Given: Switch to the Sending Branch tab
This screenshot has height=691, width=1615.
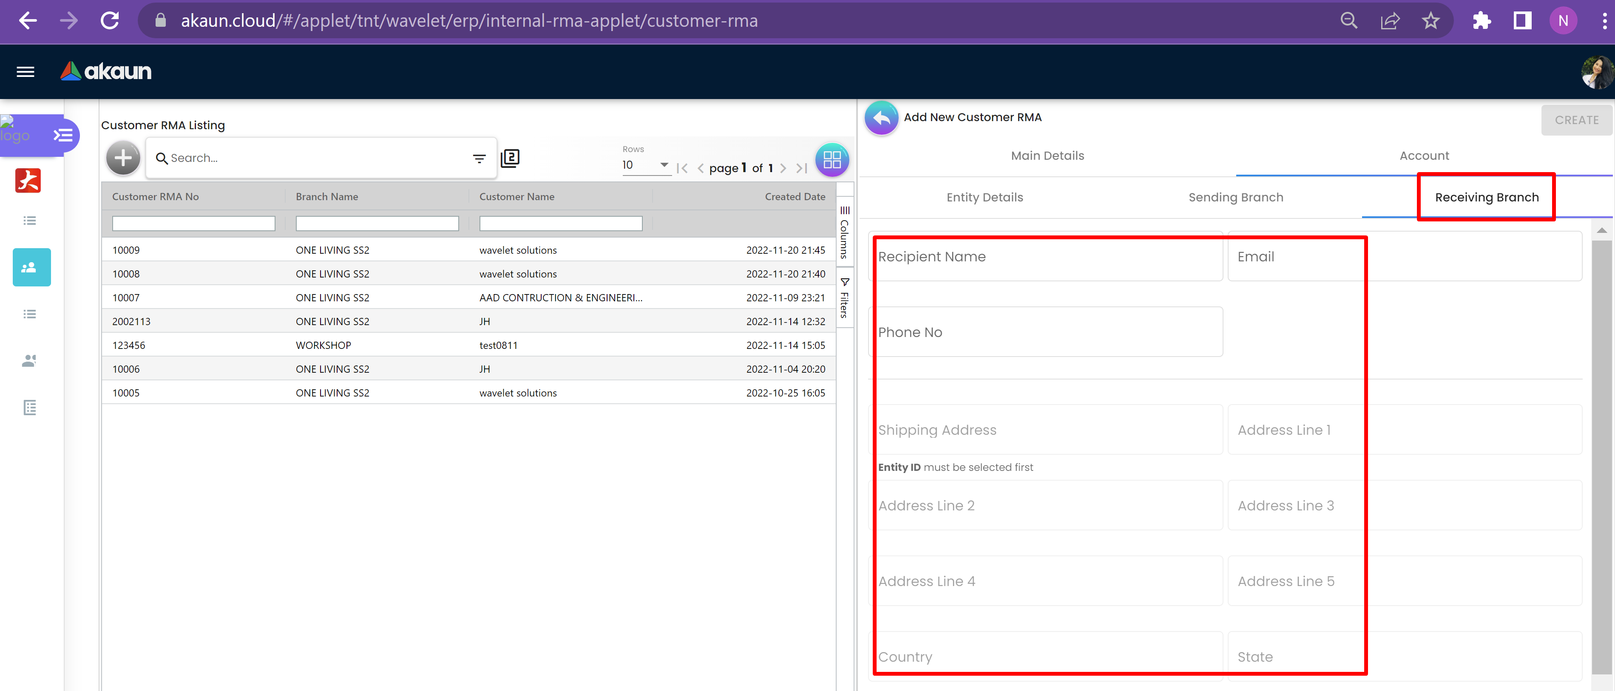Looking at the screenshot, I should point(1235,197).
